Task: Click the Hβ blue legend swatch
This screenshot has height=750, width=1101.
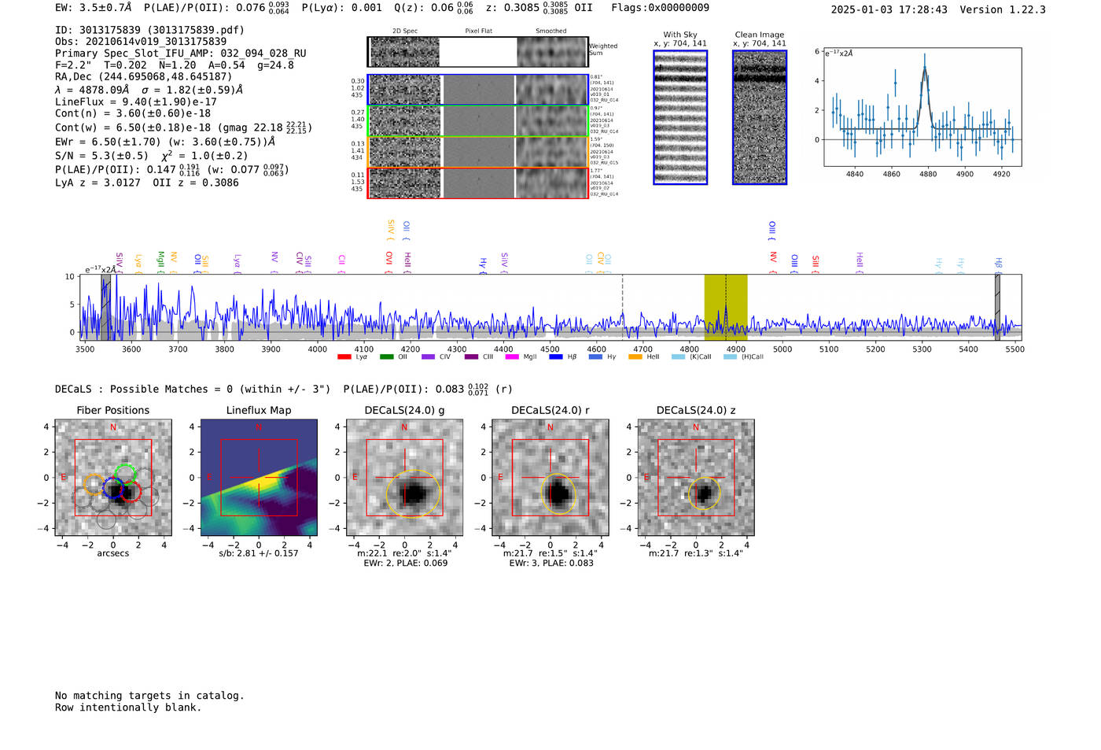Action: (x=556, y=357)
